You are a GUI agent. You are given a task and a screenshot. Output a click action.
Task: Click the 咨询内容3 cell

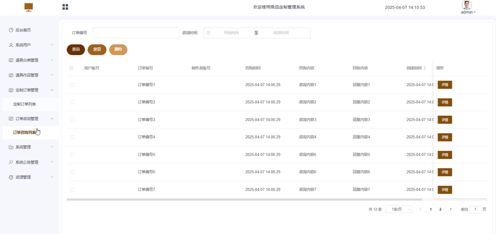[x=308, y=120]
